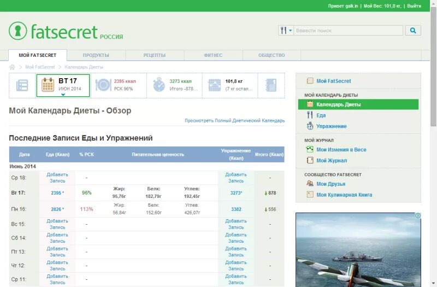Switch to the МОЙ FATSECRET tab
This screenshot has height=287, width=437.
(38, 55)
